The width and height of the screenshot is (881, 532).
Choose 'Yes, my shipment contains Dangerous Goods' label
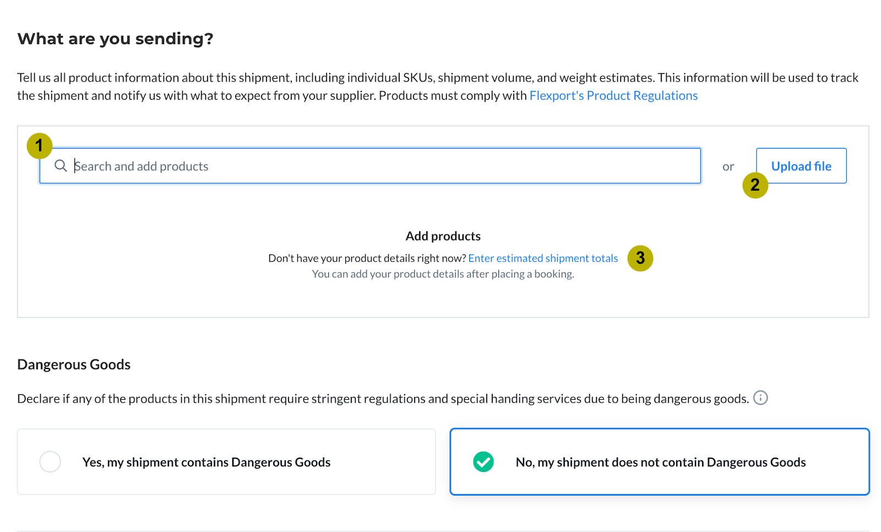pyautogui.click(x=206, y=462)
